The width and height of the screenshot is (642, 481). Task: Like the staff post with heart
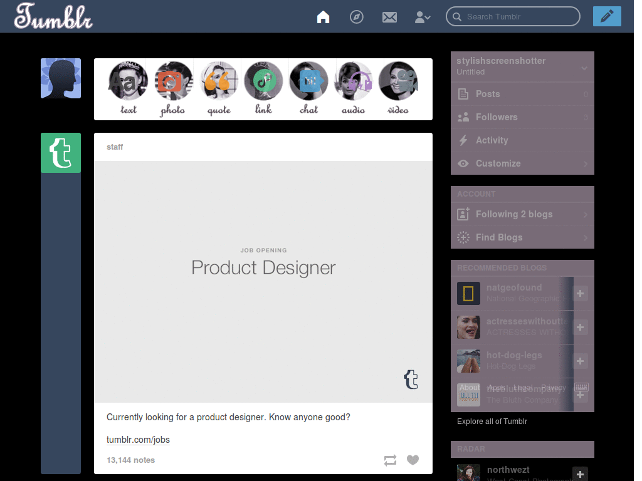(x=413, y=460)
